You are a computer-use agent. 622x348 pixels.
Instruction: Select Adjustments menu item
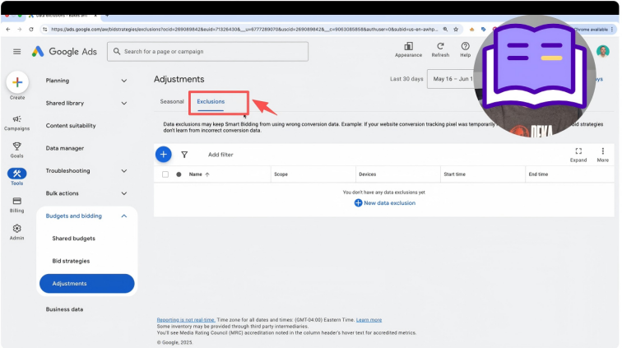point(87,283)
